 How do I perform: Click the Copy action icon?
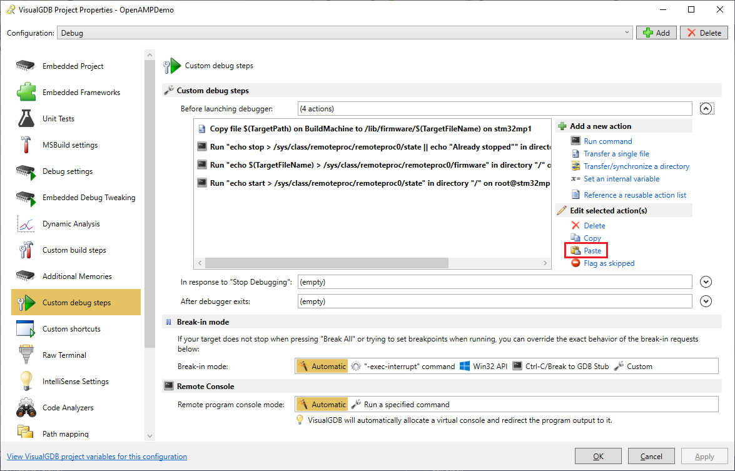coord(575,238)
